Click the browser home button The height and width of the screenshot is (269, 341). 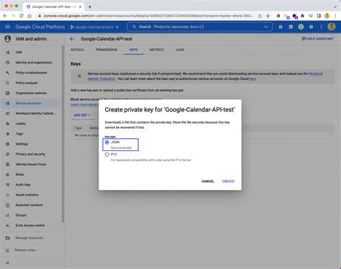click(x=29, y=16)
